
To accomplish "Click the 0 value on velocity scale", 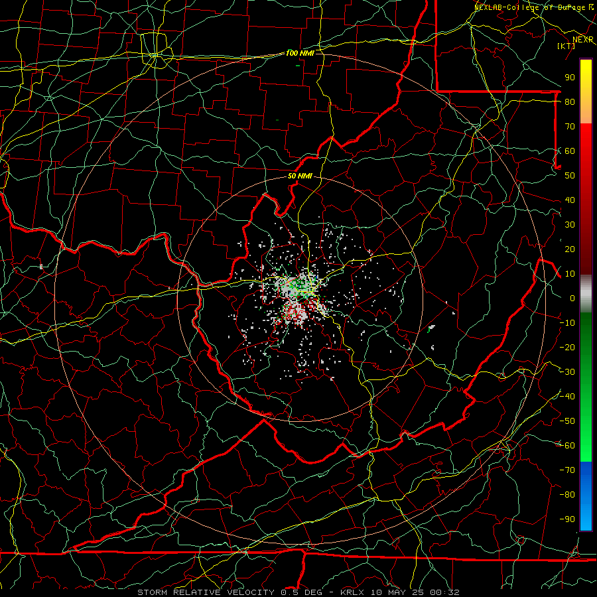I will coord(572,298).
